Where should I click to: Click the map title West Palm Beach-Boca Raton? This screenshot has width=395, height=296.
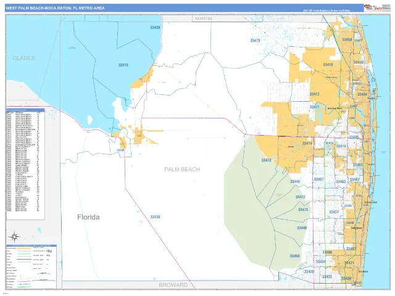[55, 8]
